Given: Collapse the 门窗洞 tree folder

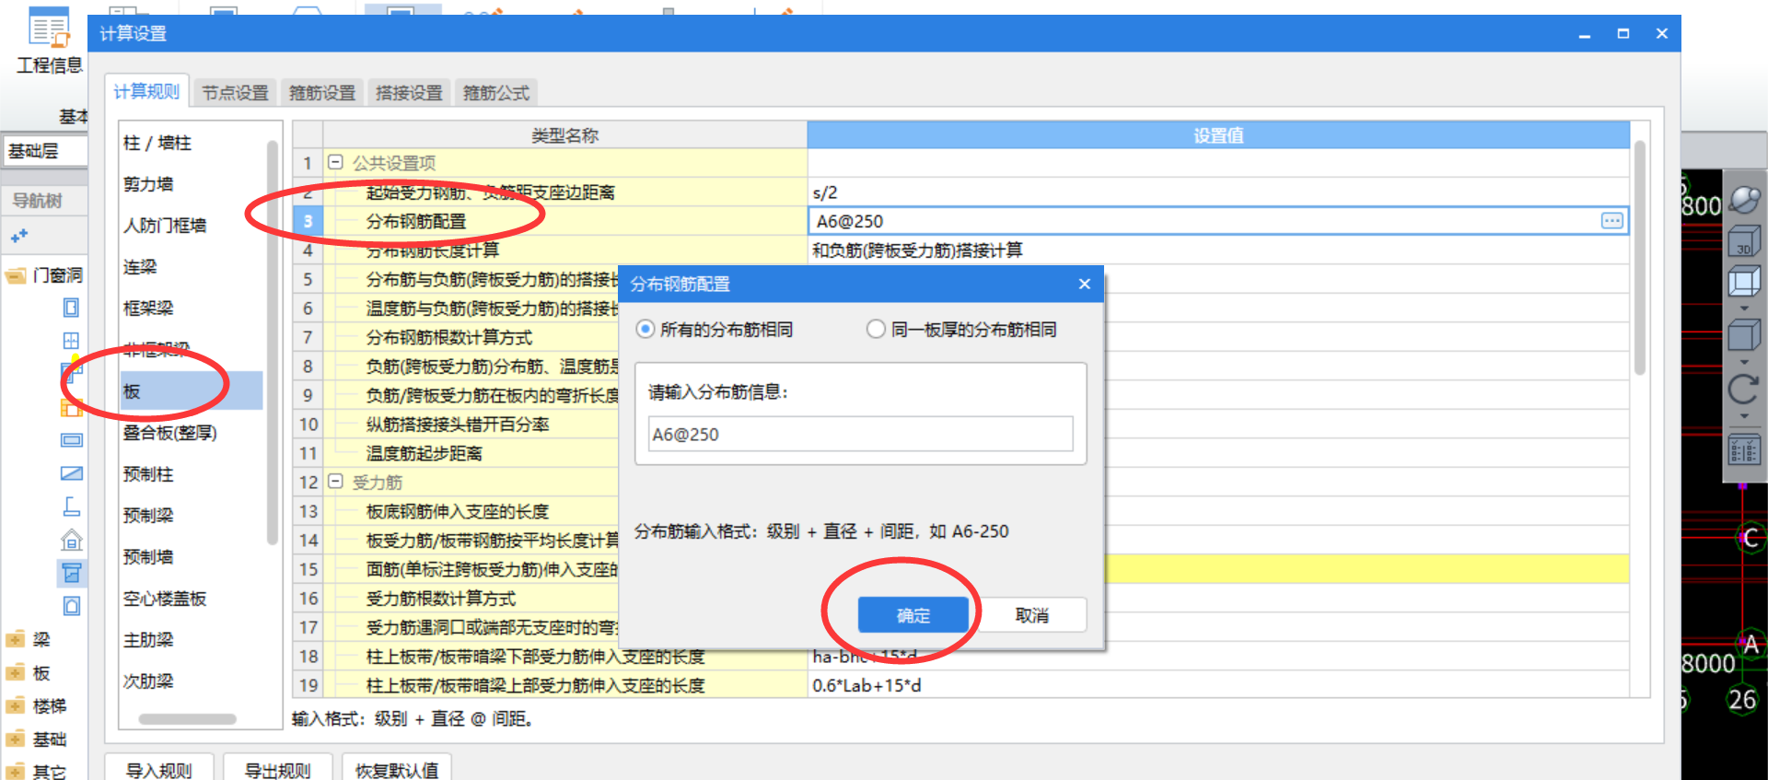Looking at the screenshot, I should 16,275.
